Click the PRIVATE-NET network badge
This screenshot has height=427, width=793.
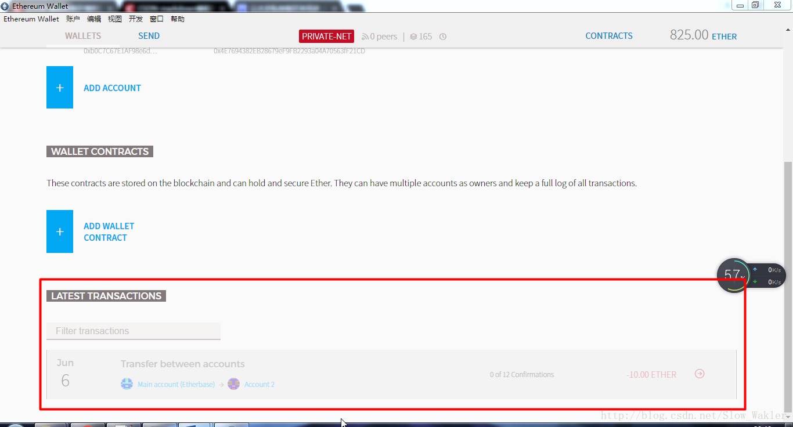click(327, 36)
